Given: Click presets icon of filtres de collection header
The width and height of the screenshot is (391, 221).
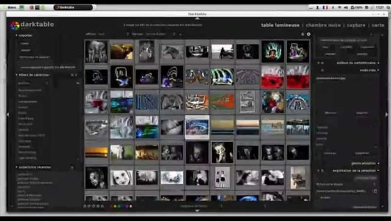Looking at the screenshot, I should point(76,75).
